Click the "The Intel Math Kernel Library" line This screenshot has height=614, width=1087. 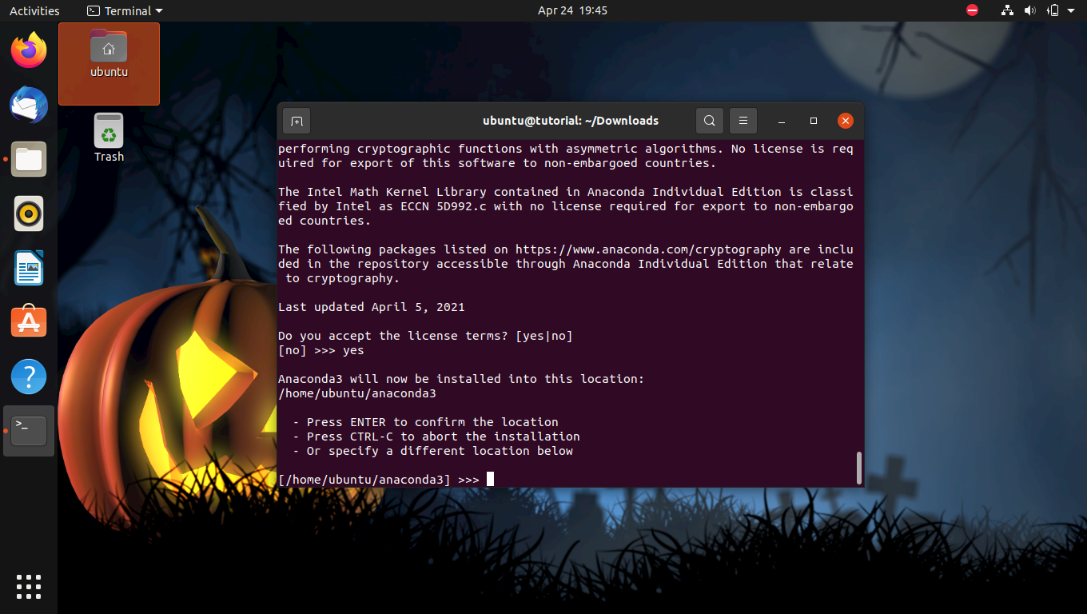(x=566, y=192)
